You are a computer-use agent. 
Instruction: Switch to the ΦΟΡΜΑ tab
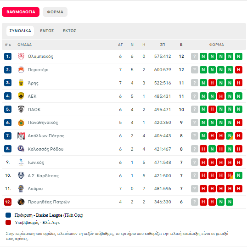pyautogui.click(x=55, y=12)
